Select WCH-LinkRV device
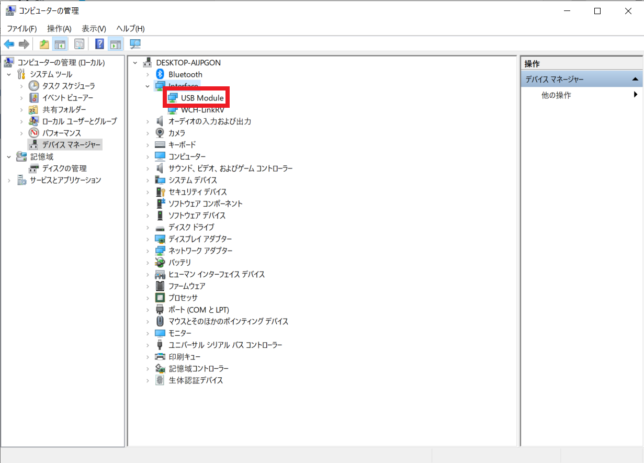Screen dimensions: 644x463 point(202,110)
